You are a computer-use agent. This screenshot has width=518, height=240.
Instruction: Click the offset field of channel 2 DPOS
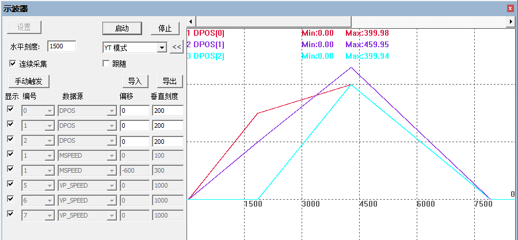tap(135, 141)
